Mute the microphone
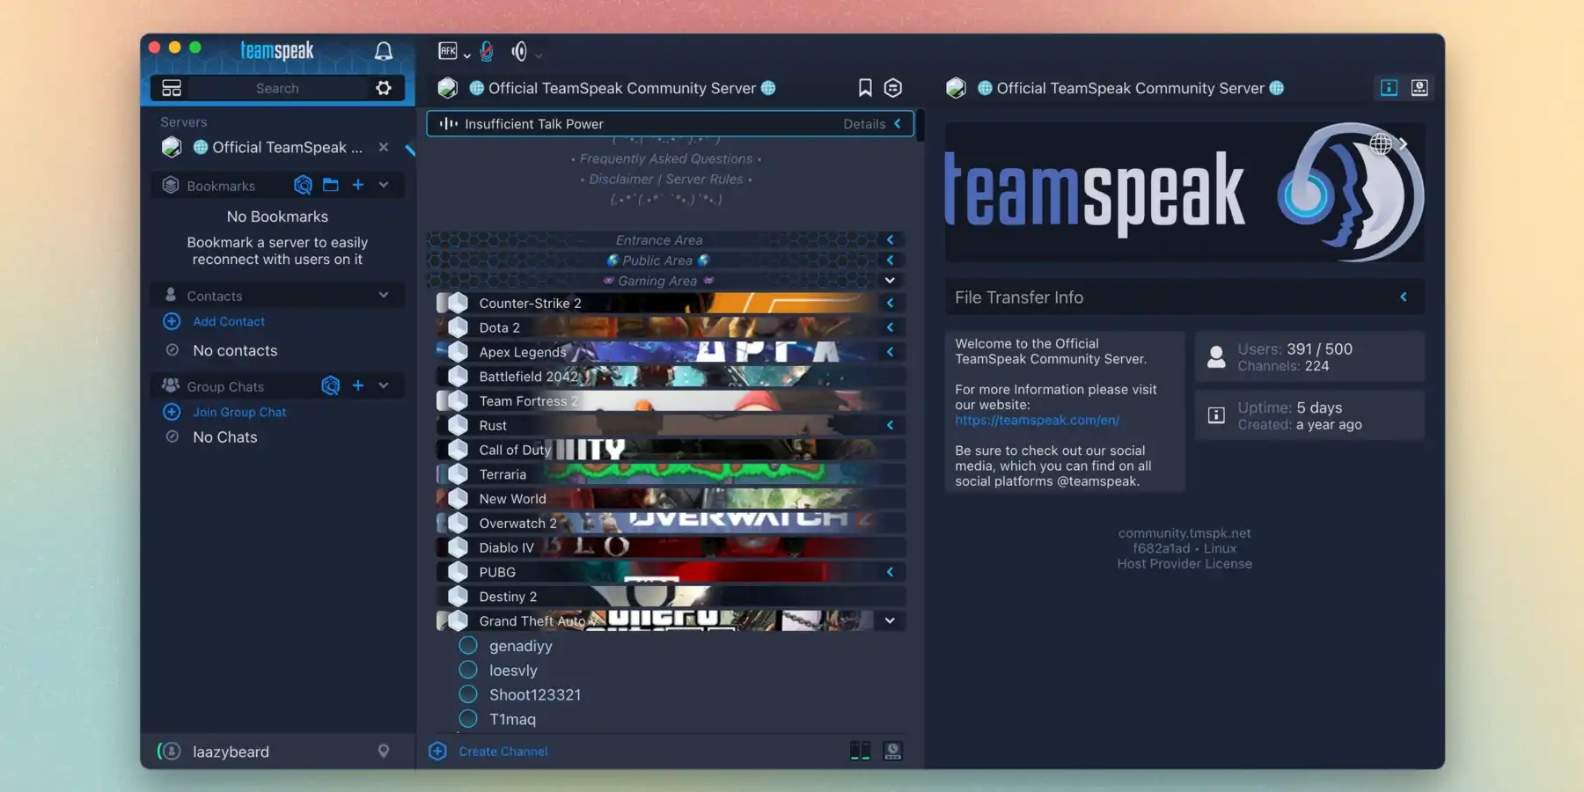Viewport: 1584px width, 792px height. (x=487, y=51)
